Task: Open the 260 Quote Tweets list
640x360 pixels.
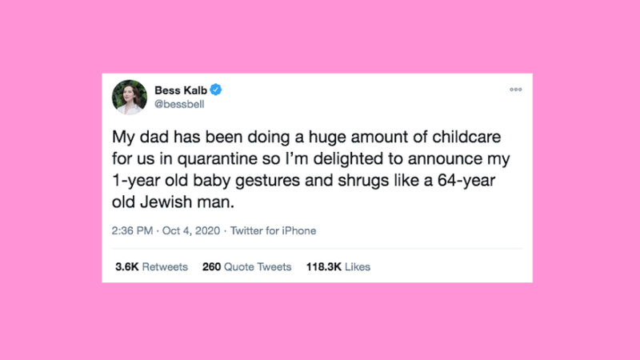Action: [246, 266]
